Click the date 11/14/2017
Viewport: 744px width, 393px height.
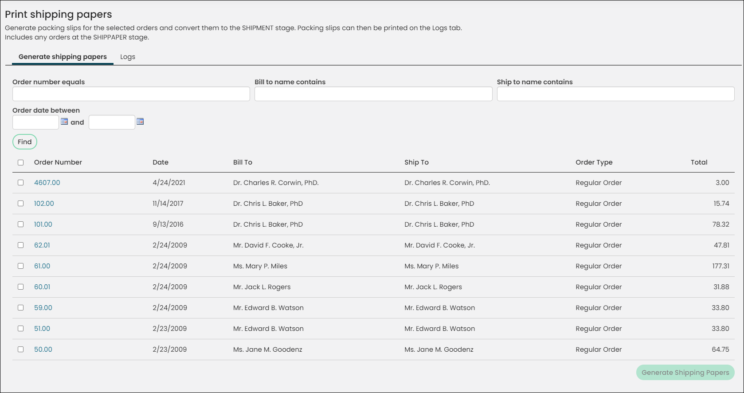point(168,204)
